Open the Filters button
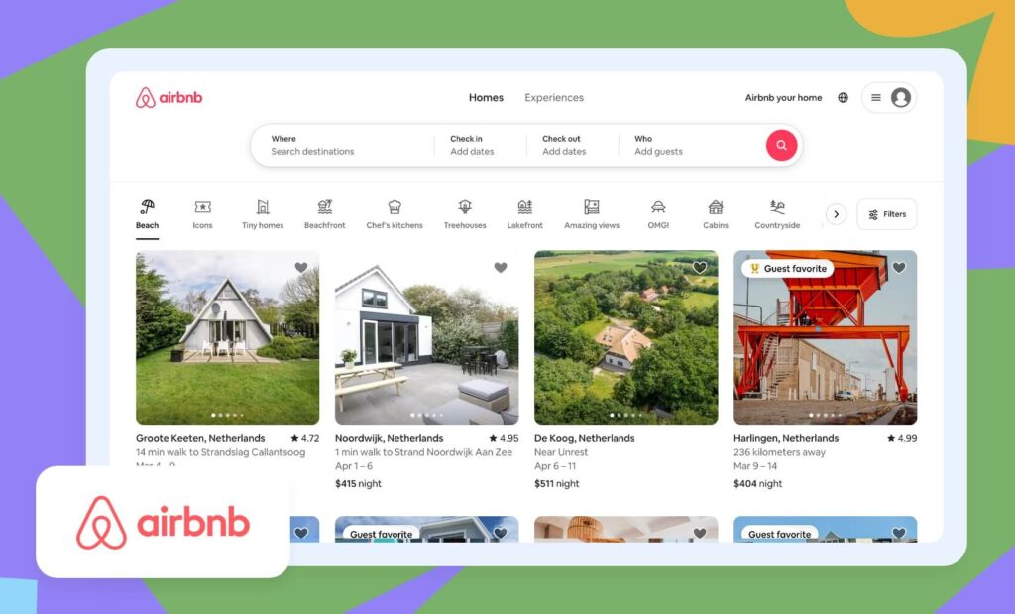The height and width of the screenshot is (614, 1015). pos(887,214)
